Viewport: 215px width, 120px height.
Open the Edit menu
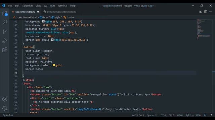coord(17,6)
